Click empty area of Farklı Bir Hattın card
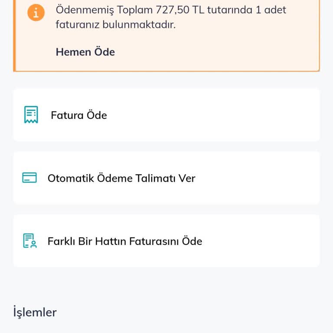The height and width of the screenshot is (333, 333). point(259,241)
